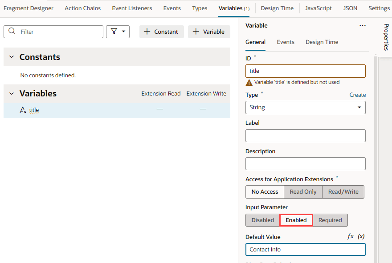
Task: Open the Variable ellipsis options menu
Action: (362, 25)
